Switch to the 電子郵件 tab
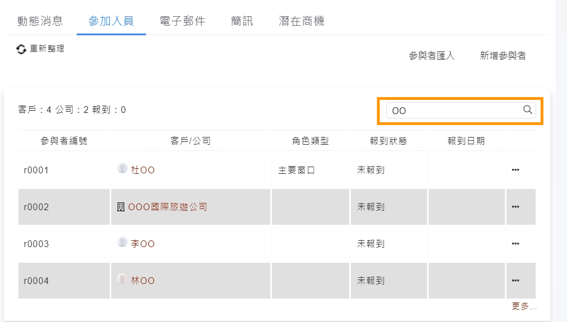The height and width of the screenshot is (322, 567). click(x=182, y=21)
